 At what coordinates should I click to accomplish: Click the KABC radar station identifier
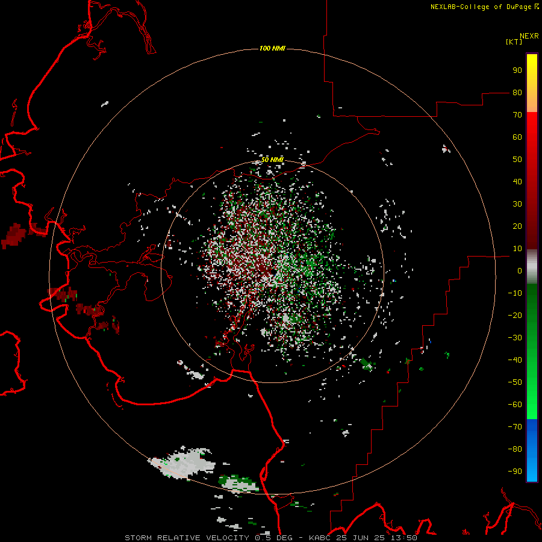point(321,538)
